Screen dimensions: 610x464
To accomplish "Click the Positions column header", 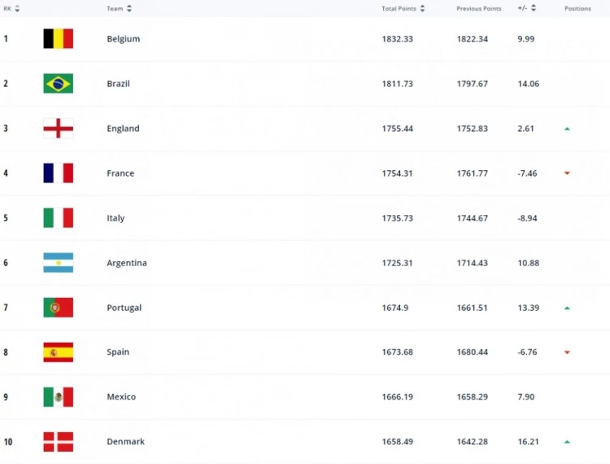I will pyautogui.click(x=577, y=8).
